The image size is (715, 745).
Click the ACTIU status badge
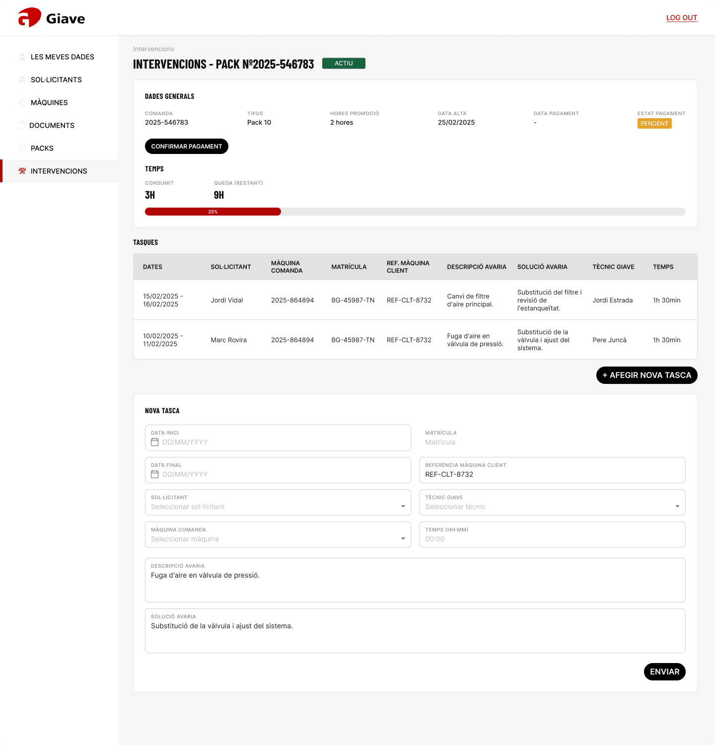coord(344,63)
